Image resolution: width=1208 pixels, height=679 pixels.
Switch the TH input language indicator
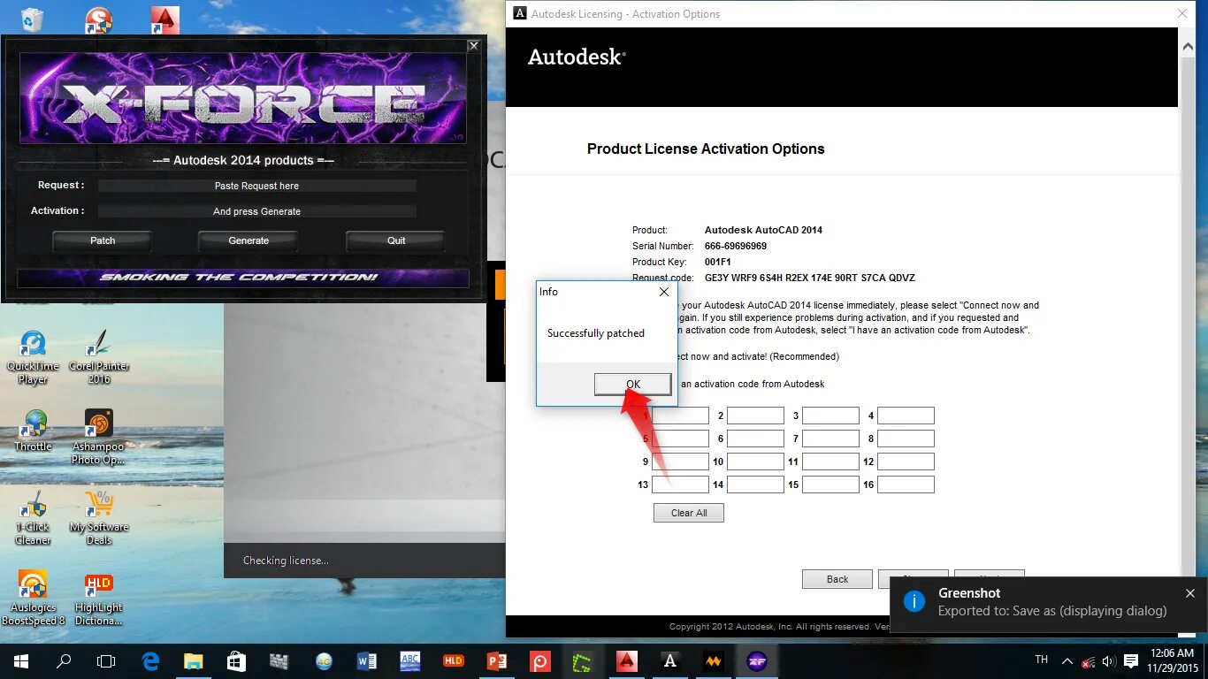[1041, 660]
